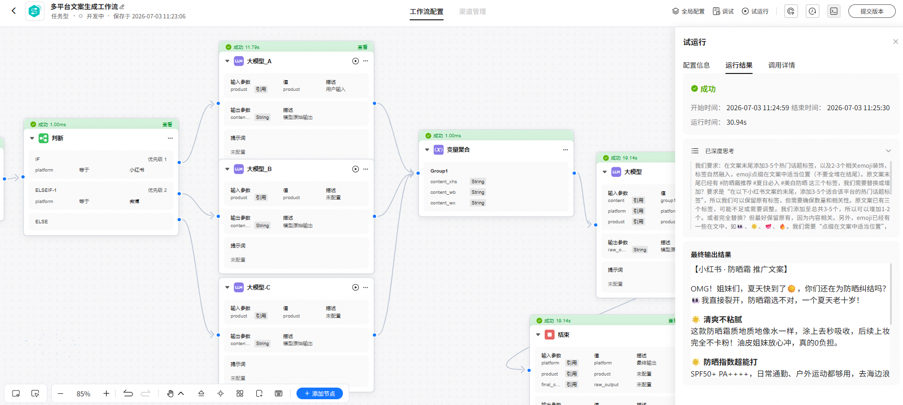Image resolution: width=903 pixels, height=405 pixels.
Task: Select the pointer selection mode icon
Action: 35,393
